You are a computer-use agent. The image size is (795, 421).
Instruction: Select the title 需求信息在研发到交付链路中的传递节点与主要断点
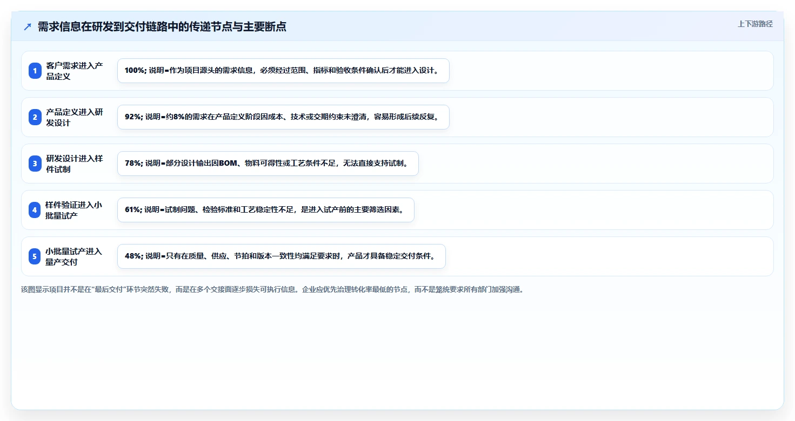[162, 27]
